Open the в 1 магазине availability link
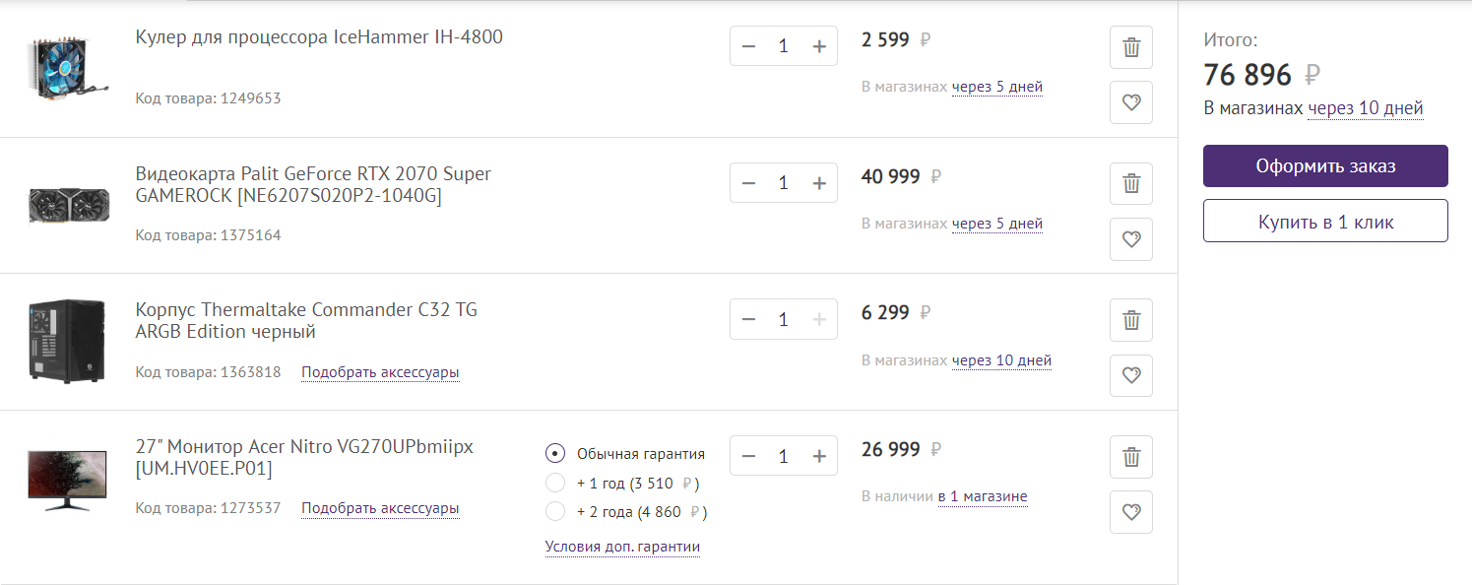Viewport: 1472px width, 585px height. tap(983, 496)
